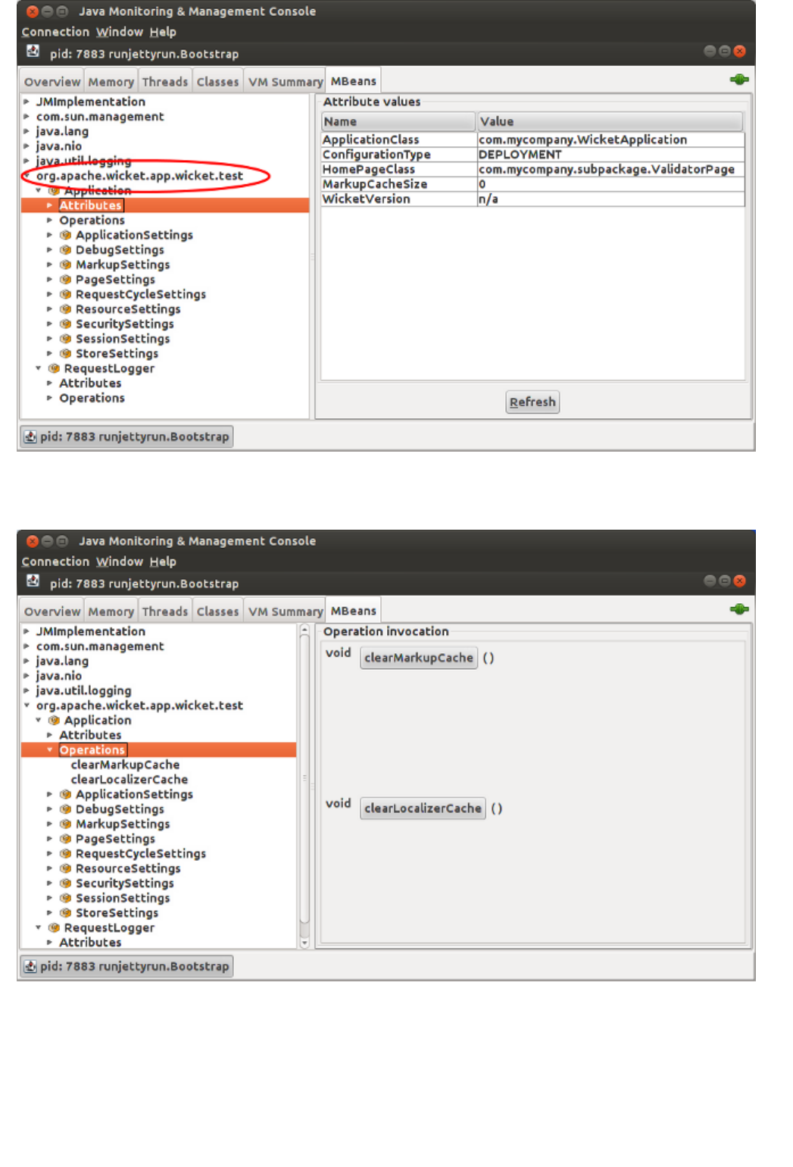The image size is (793, 1167).
Task: Click SecuritySettings MBean icon in top window
Action: point(66,324)
